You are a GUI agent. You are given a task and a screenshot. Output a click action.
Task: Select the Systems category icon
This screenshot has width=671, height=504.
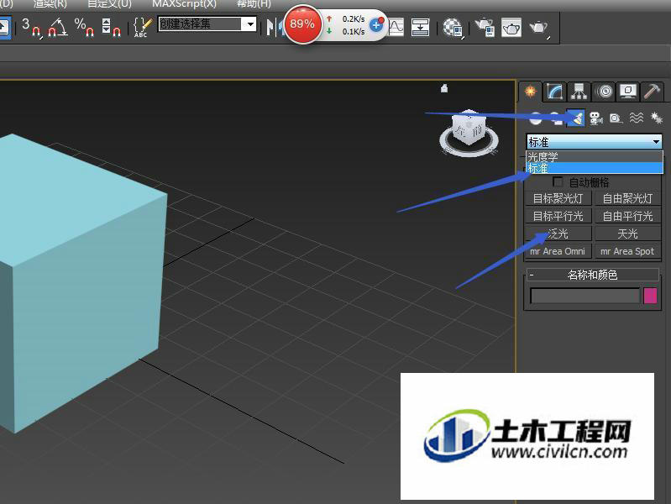656,118
